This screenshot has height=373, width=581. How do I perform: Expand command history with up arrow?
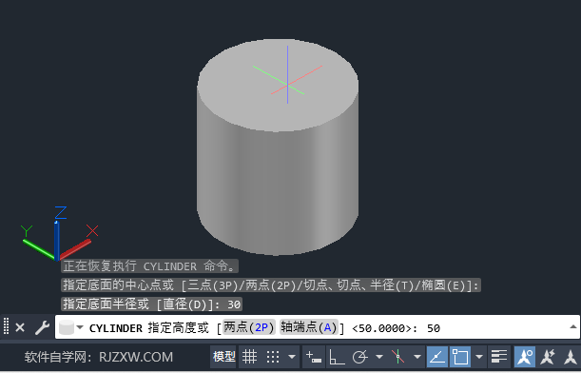point(572,326)
